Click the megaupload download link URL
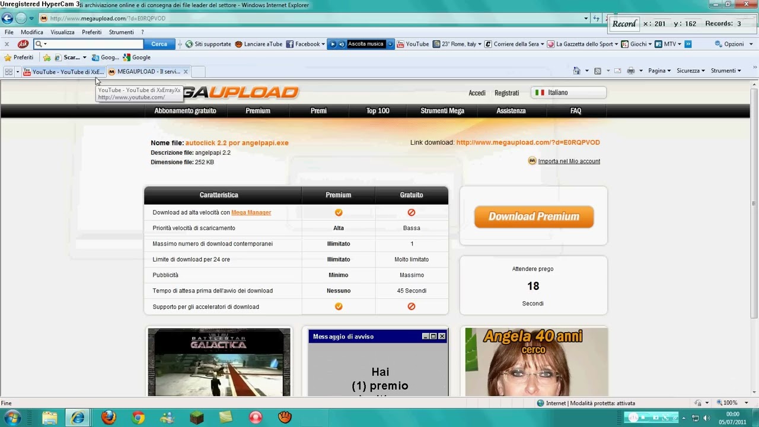 (528, 142)
